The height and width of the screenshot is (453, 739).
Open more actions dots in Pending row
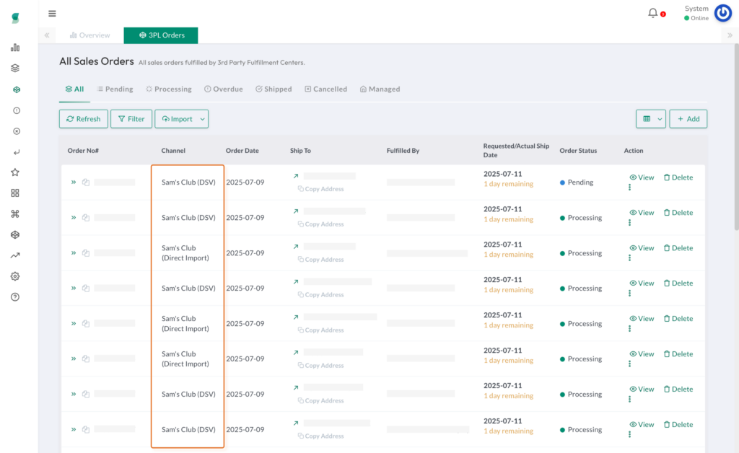coord(629,188)
